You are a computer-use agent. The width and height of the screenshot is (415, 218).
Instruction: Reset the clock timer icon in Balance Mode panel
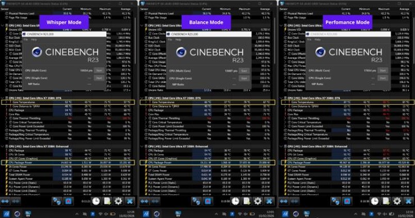pyautogui.click(x=235, y=202)
